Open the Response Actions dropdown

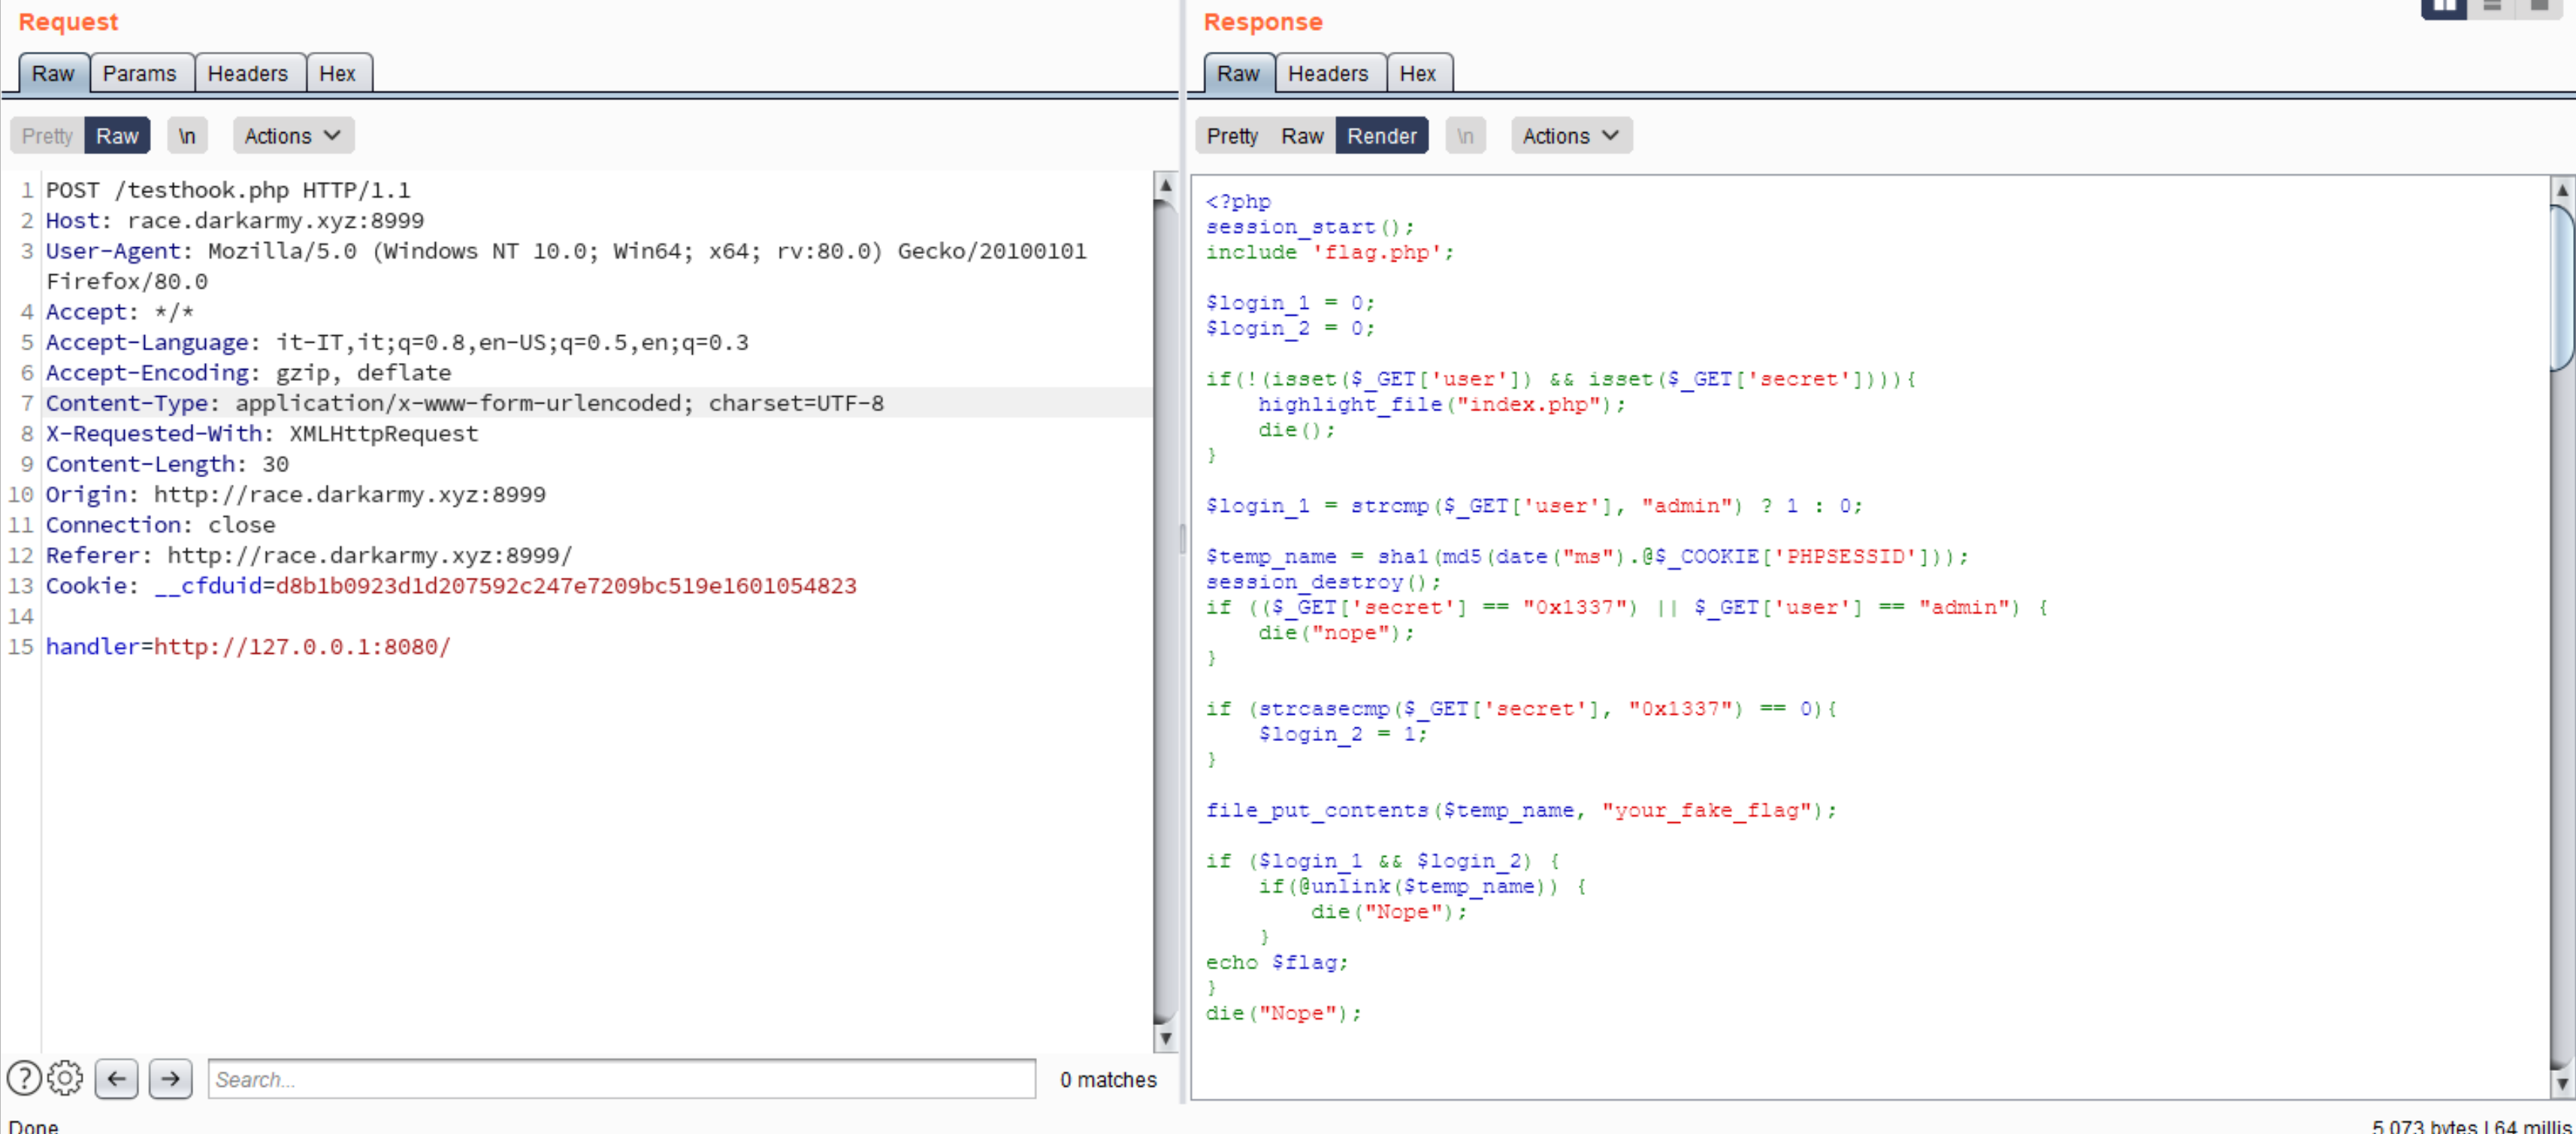1571,136
